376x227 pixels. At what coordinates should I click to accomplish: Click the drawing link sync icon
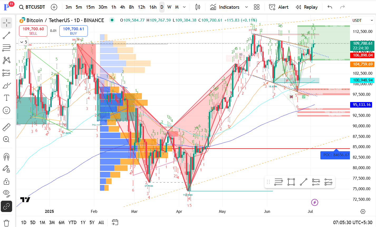(7, 206)
